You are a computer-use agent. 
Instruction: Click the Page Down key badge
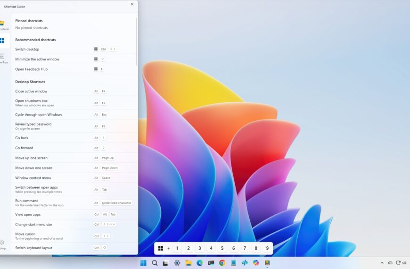pos(110,168)
